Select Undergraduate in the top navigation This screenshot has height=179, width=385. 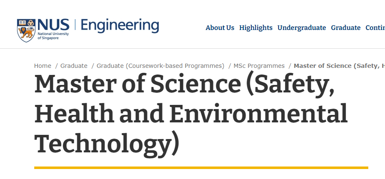click(x=301, y=28)
